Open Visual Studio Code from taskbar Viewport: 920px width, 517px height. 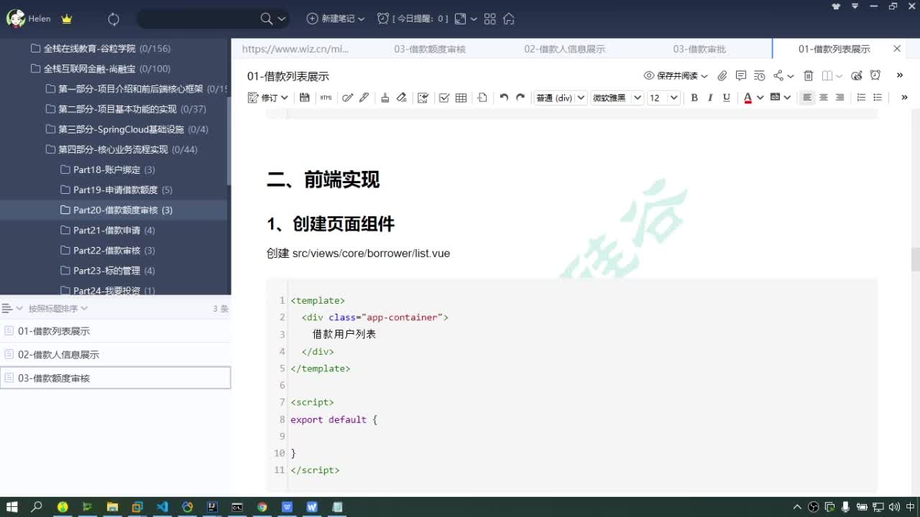coord(162,507)
